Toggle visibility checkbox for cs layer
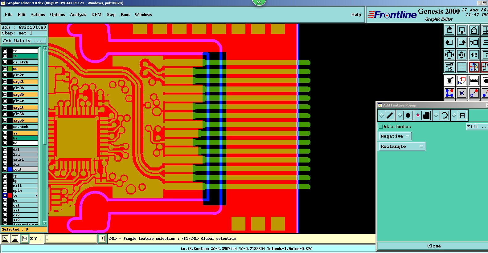This screenshot has width=488, height=253. click(x=5, y=69)
